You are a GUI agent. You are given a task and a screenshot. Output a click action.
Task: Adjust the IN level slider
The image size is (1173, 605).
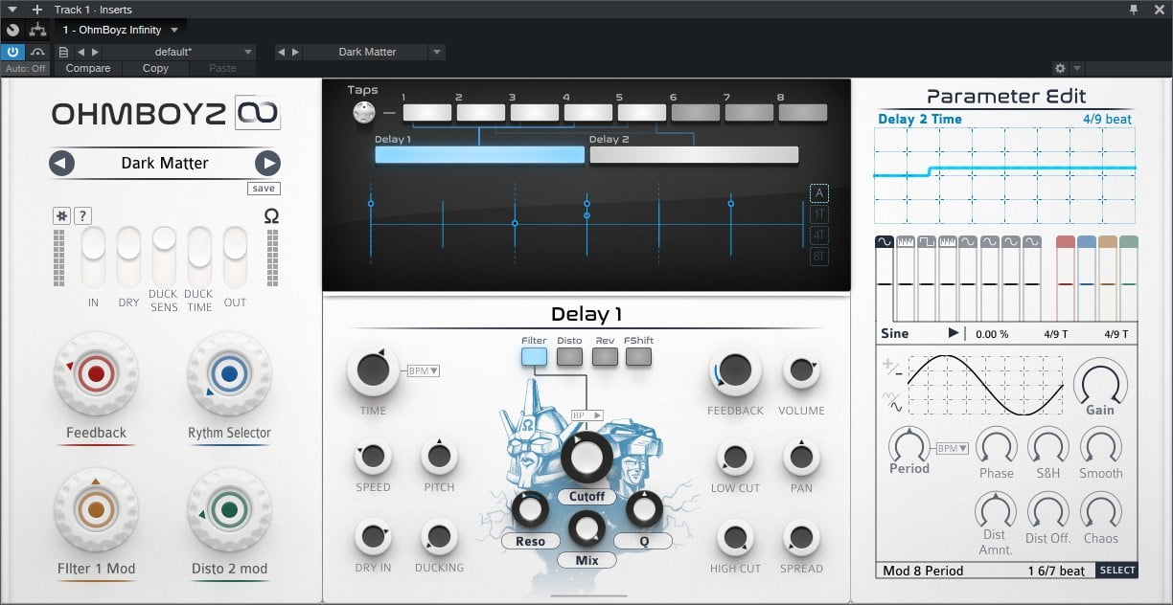[x=93, y=257]
